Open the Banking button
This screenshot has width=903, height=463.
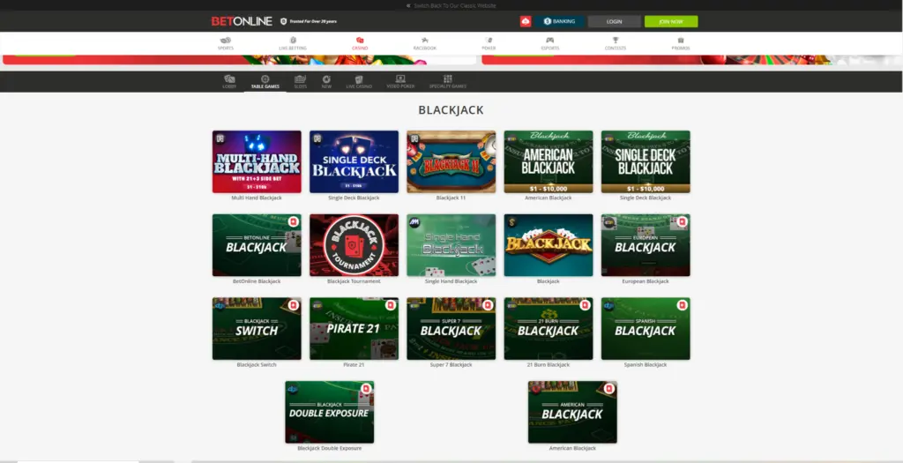pyautogui.click(x=559, y=21)
